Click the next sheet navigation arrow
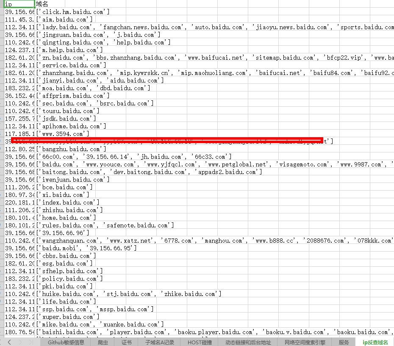 pyautogui.click(x=20, y=342)
